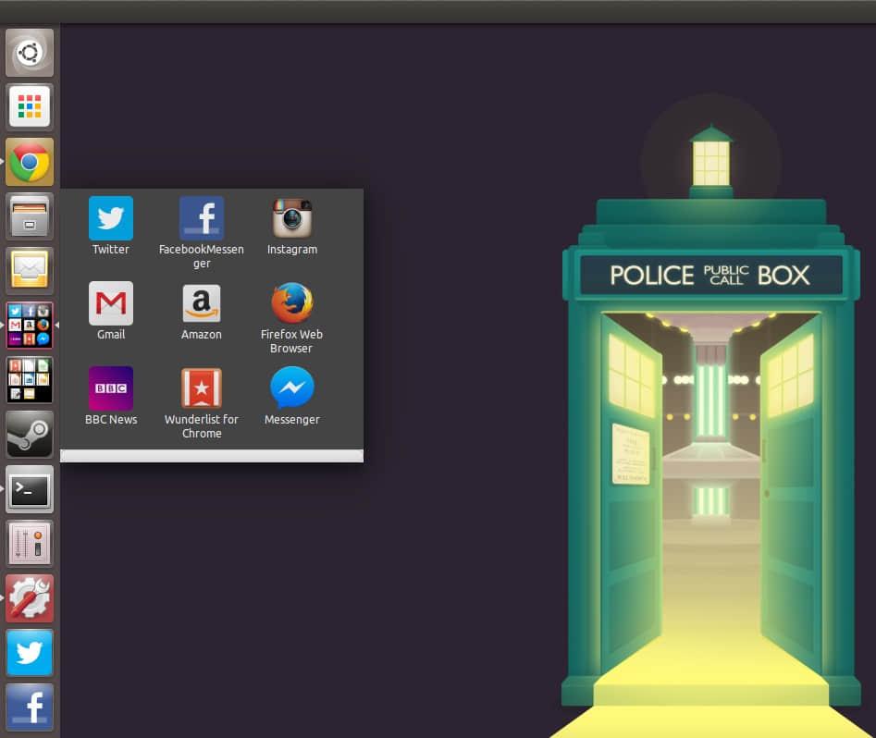Open the Instagram app icon

pyautogui.click(x=292, y=219)
